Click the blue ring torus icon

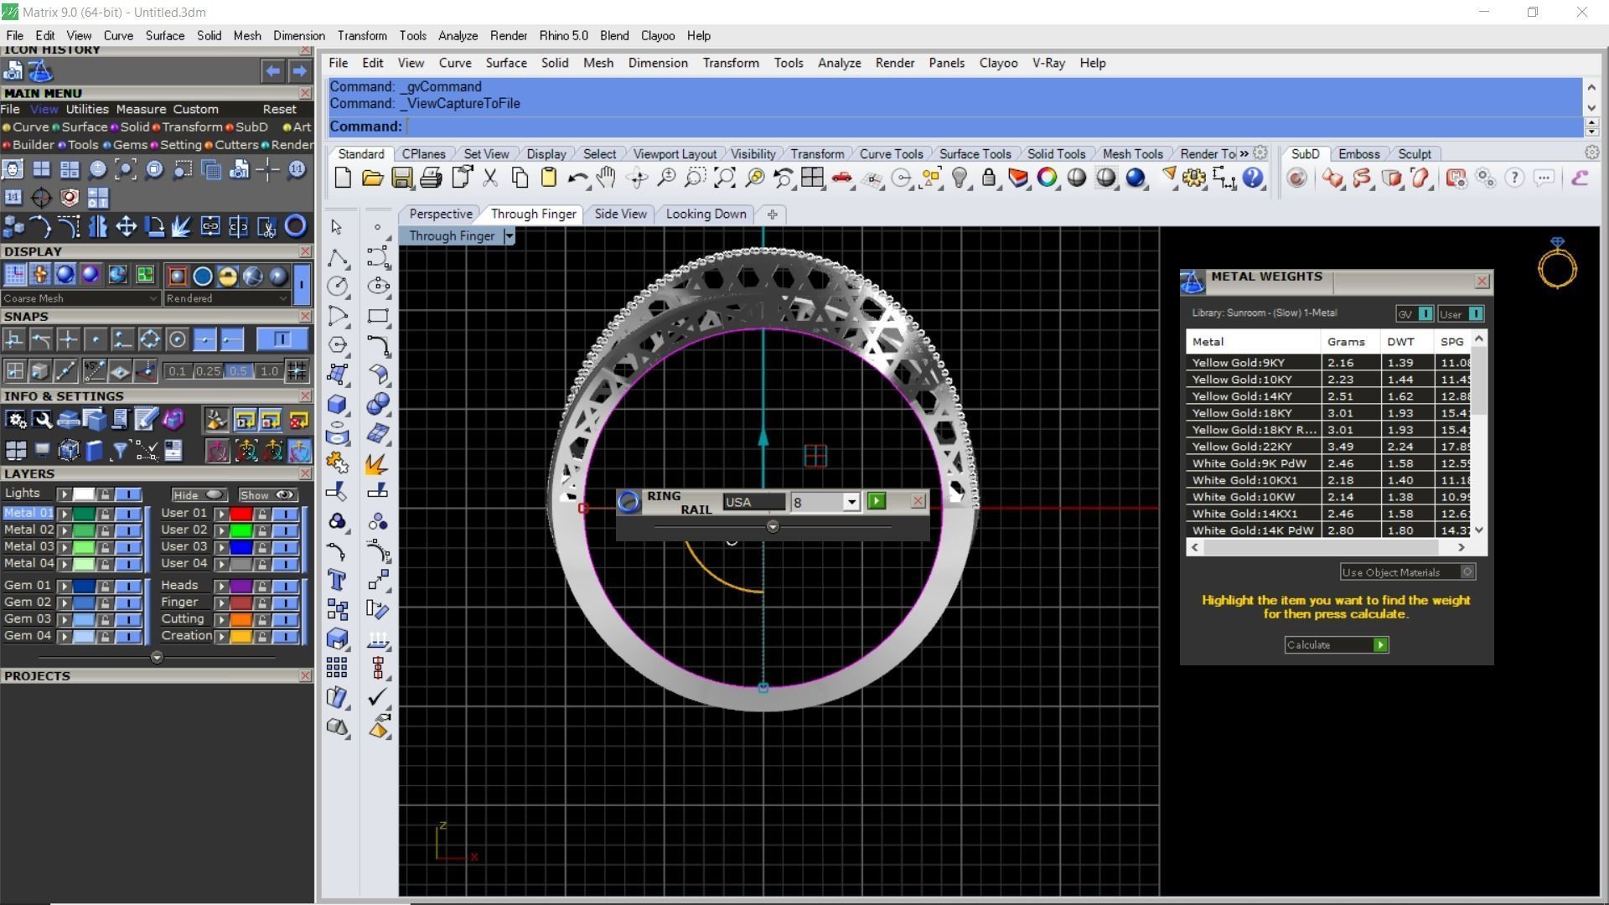(296, 226)
